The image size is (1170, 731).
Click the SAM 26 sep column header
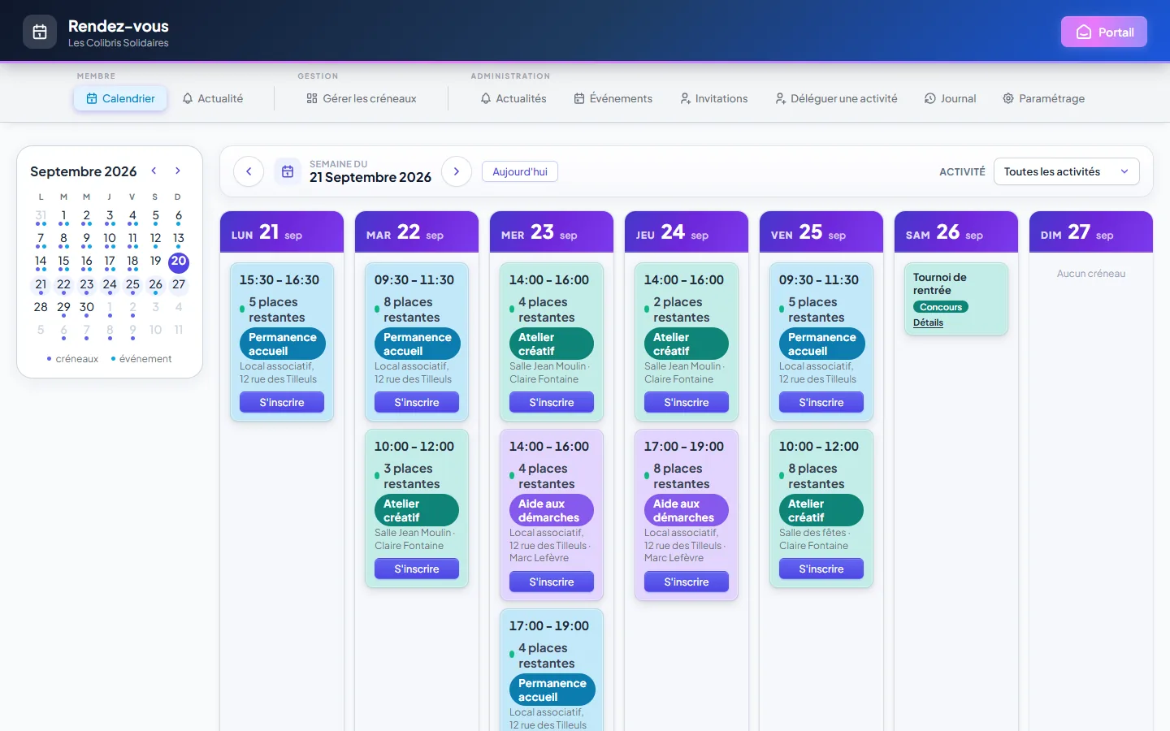click(956, 232)
